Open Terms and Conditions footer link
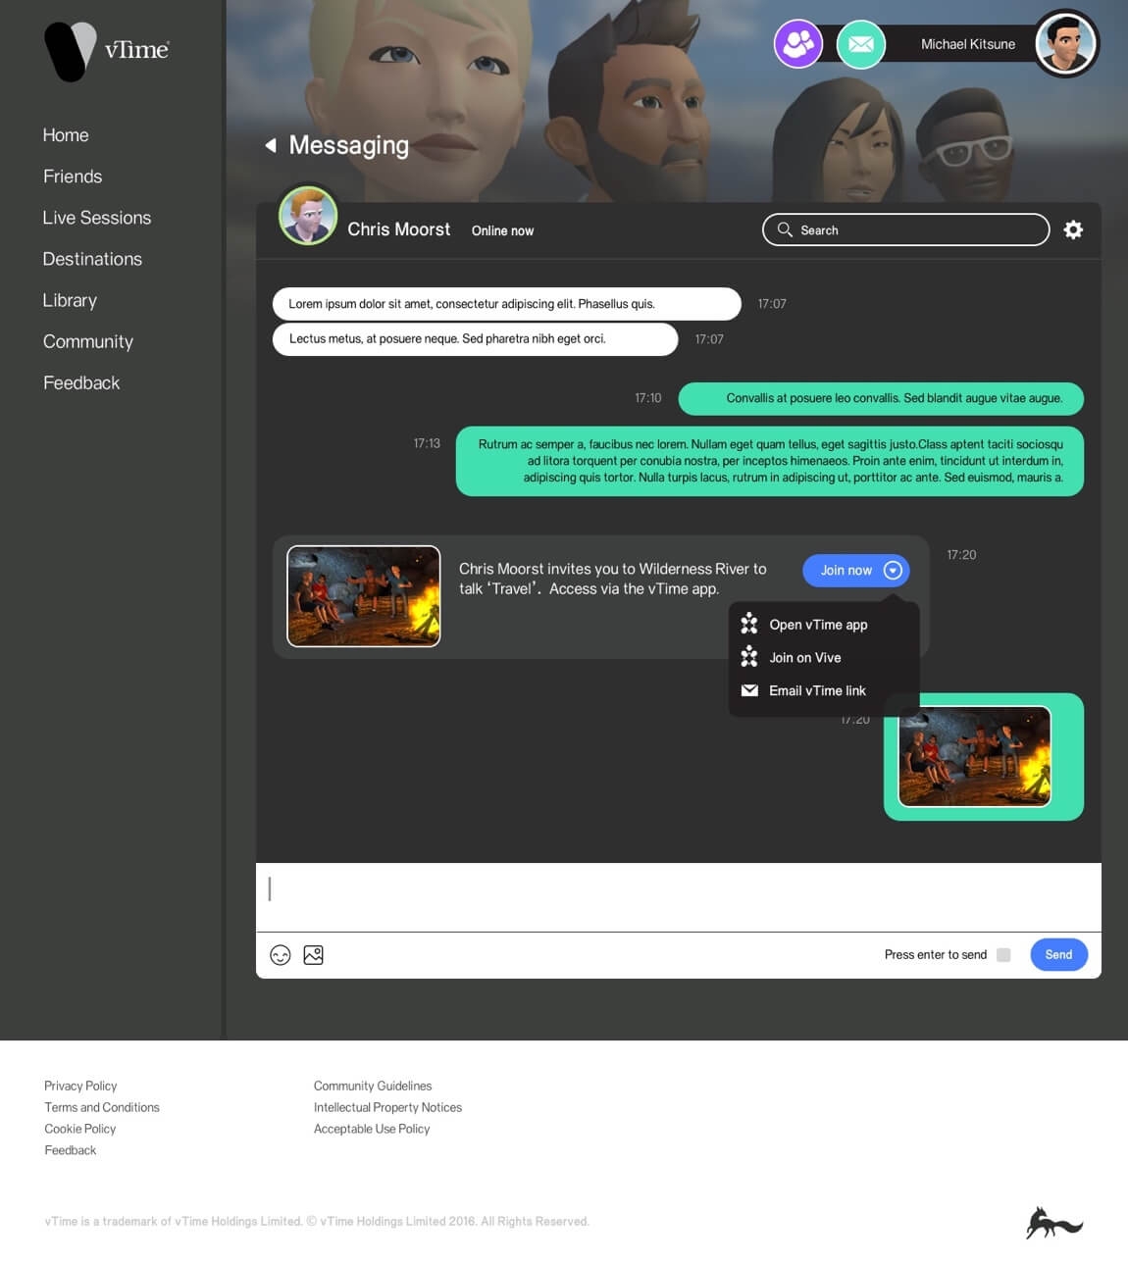The height and width of the screenshot is (1265, 1128). [102, 1107]
